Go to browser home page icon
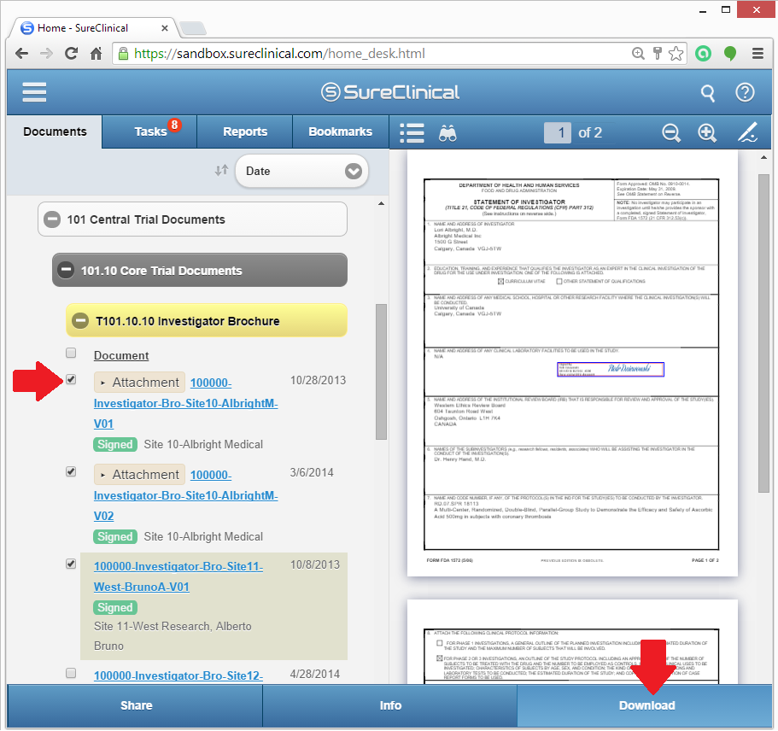The height and width of the screenshot is (731, 778). click(x=97, y=54)
